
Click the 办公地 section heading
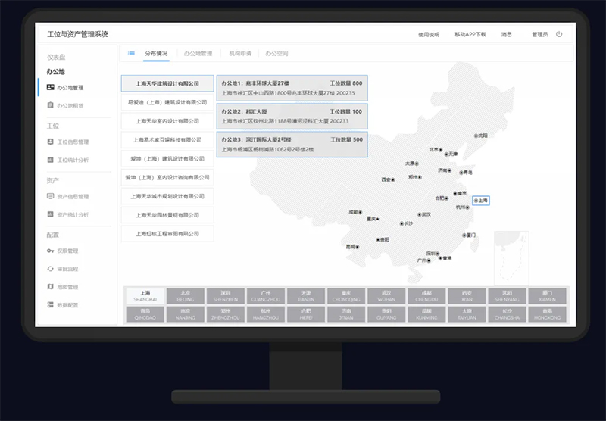click(x=55, y=71)
